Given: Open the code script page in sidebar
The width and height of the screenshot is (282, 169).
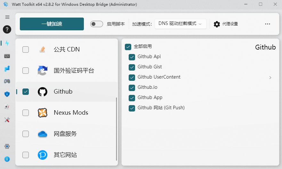Looking at the screenshot, I should [x=7, y=56].
